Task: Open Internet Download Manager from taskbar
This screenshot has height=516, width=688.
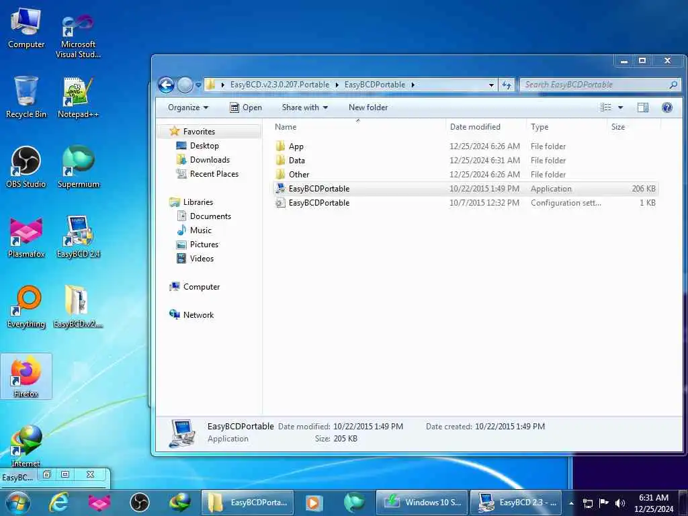Action: tap(180, 503)
